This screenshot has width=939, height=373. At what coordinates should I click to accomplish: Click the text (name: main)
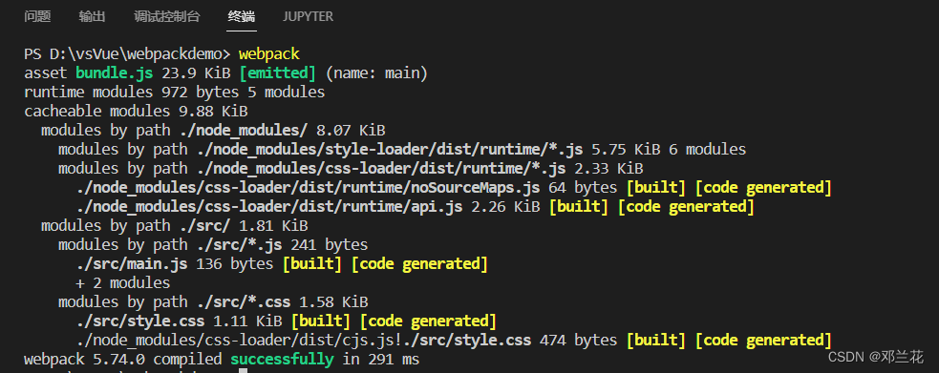click(x=376, y=73)
